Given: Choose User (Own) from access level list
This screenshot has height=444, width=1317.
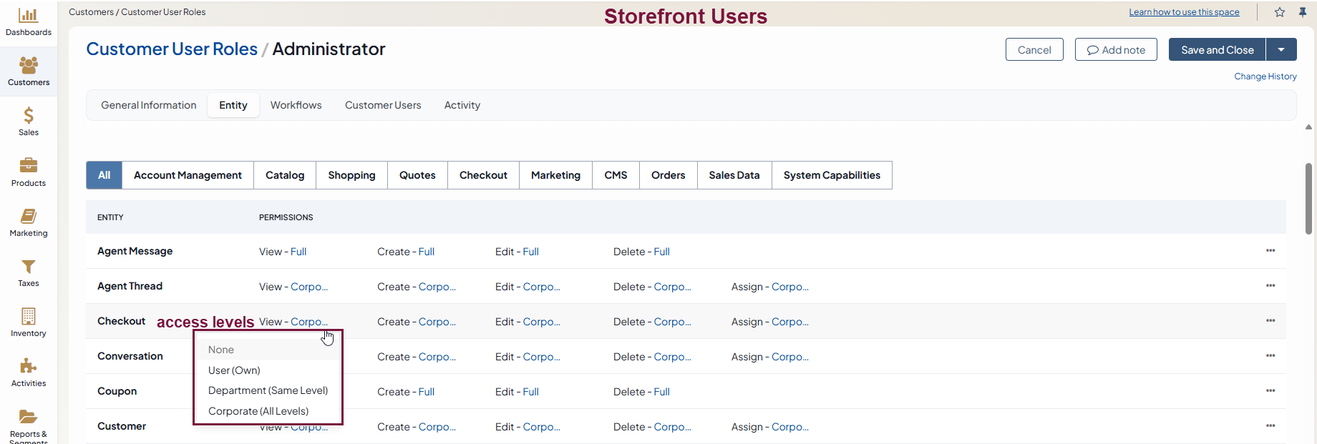Looking at the screenshot, I should point(234,370).
